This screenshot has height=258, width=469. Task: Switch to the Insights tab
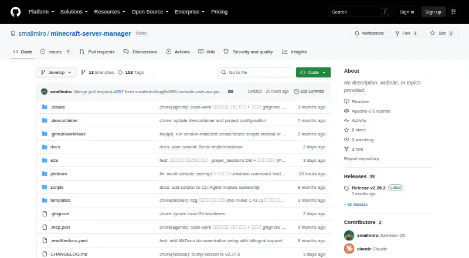click(294, 52)
